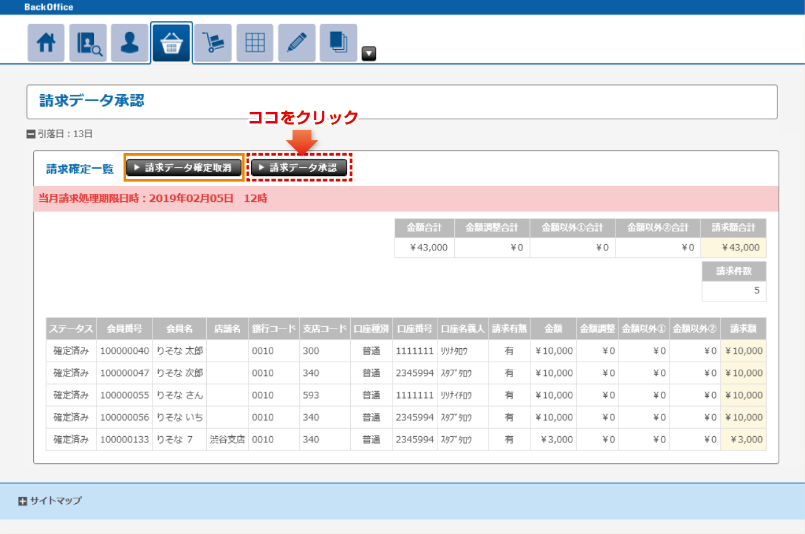Click the 銀行コード column header
This screenshot has height=534, width=805.
click(274, 329)
